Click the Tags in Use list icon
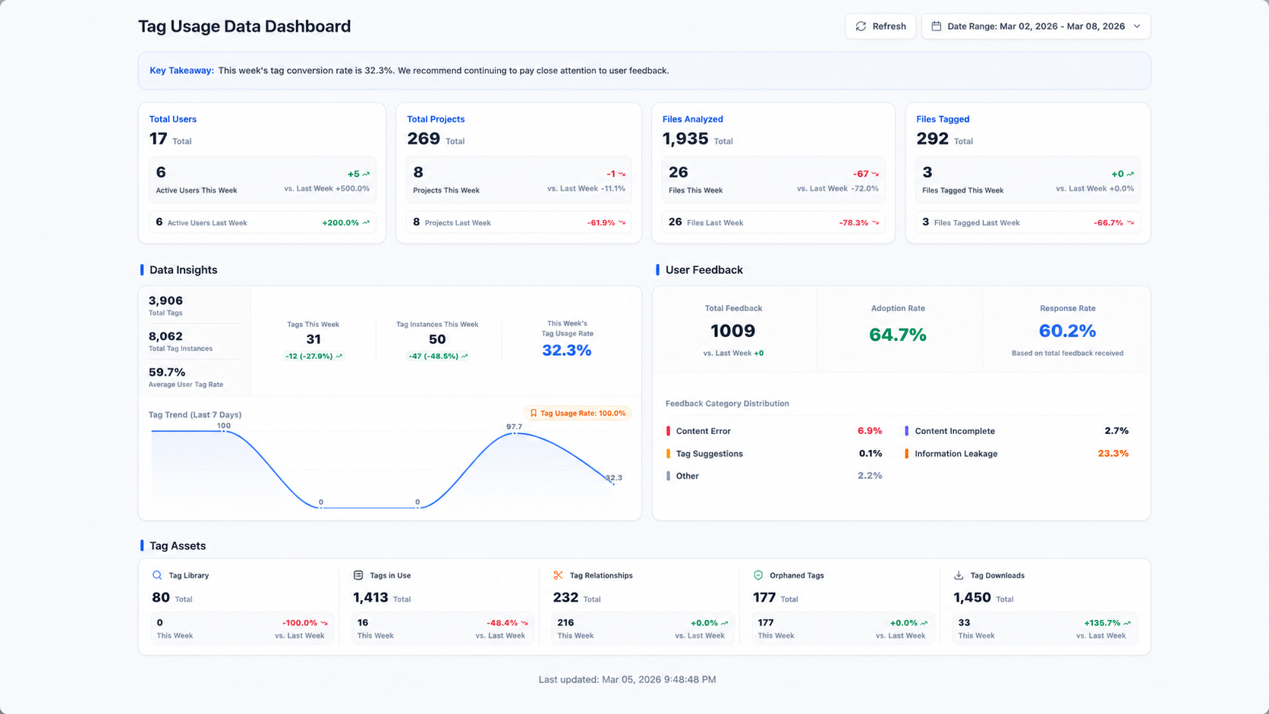Viewport: 1269px width, 714px height. 358,575
